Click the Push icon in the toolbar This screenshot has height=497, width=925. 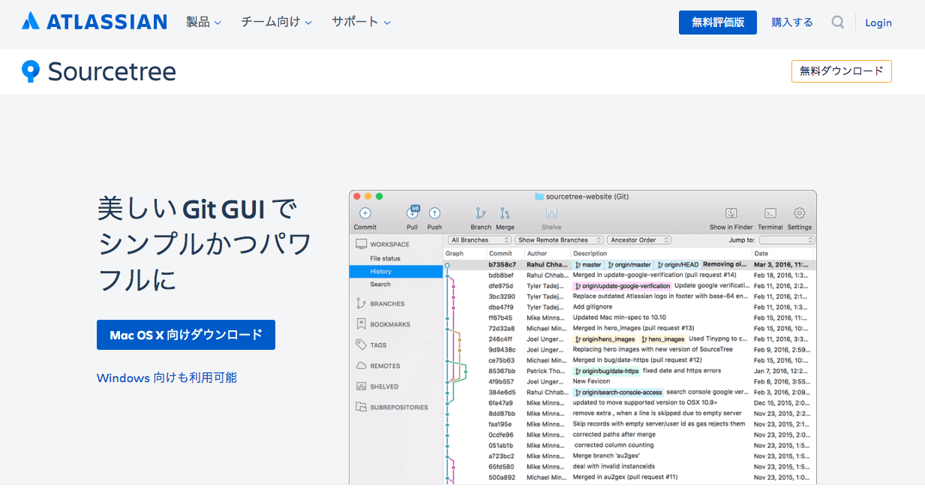point(434,212)
